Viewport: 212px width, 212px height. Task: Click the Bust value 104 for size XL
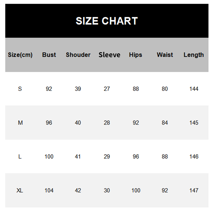49,191
